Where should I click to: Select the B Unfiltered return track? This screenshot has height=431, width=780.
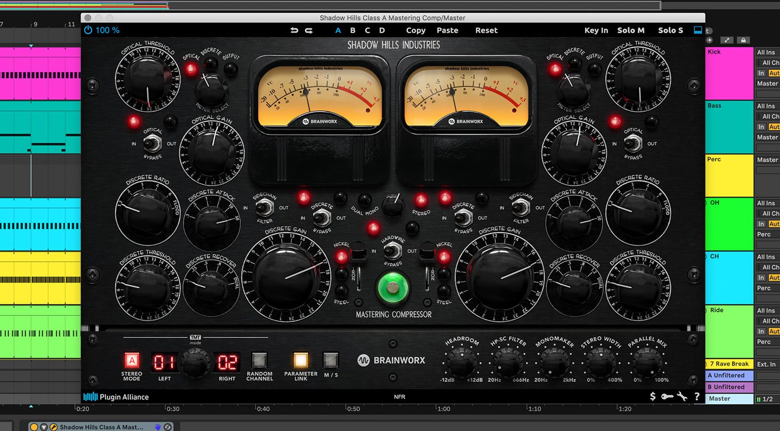[729, 387]
